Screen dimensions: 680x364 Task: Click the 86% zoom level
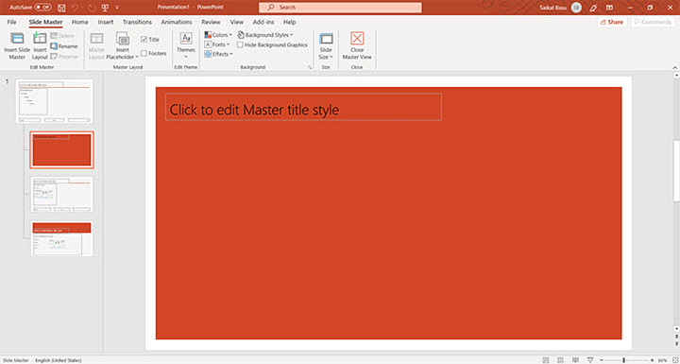tap(662, 360)
